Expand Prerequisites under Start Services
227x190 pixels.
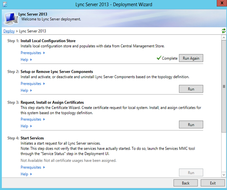pyautogui.click(x=33, y=167)
